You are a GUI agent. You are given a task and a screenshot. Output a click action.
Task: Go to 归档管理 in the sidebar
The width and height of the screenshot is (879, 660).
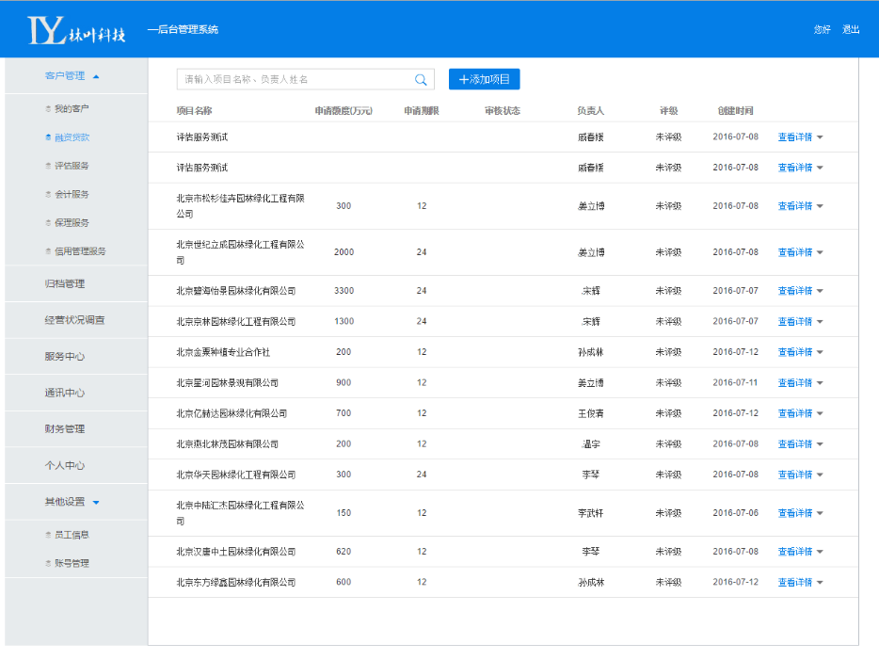[65, 283]
